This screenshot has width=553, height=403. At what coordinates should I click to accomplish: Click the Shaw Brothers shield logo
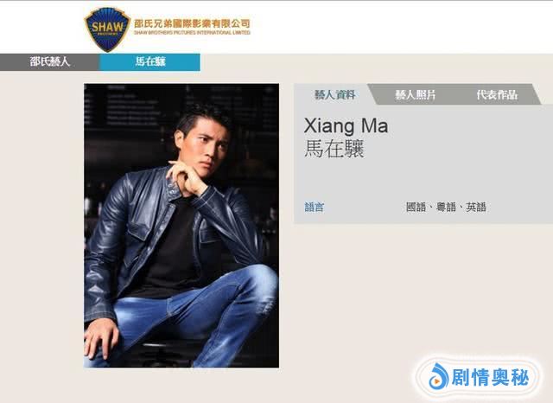tap(107, 29)
